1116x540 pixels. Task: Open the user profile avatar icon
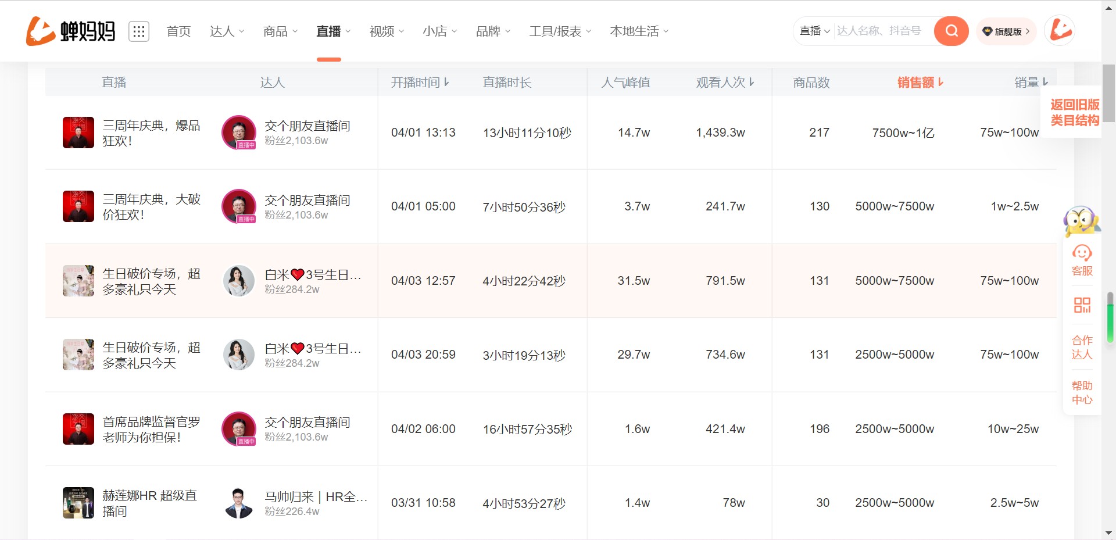click(x=1060, y=30)
